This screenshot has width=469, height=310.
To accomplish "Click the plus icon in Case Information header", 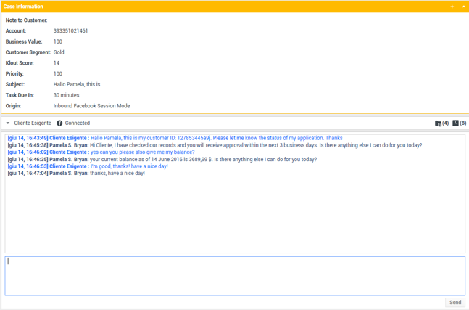I will point(452,7).
